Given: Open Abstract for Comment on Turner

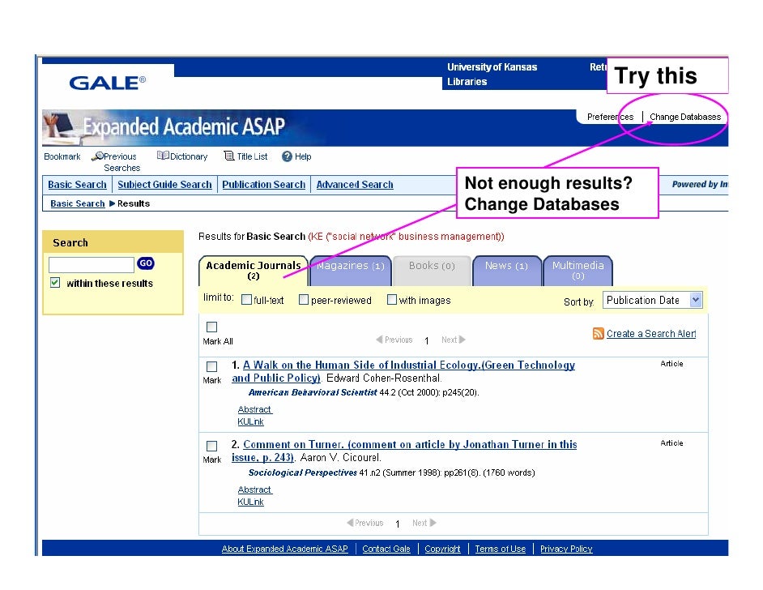Looking at the screenshot, I should tap(254, 490).
